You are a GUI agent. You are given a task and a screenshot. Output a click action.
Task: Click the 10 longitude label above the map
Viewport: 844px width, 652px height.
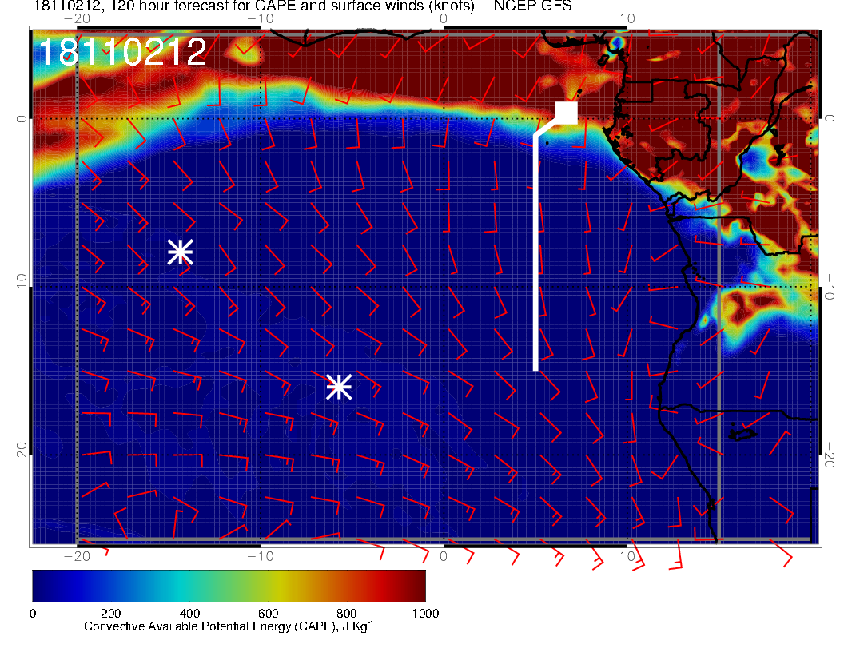pyautogui.click(x=628, y=18)
